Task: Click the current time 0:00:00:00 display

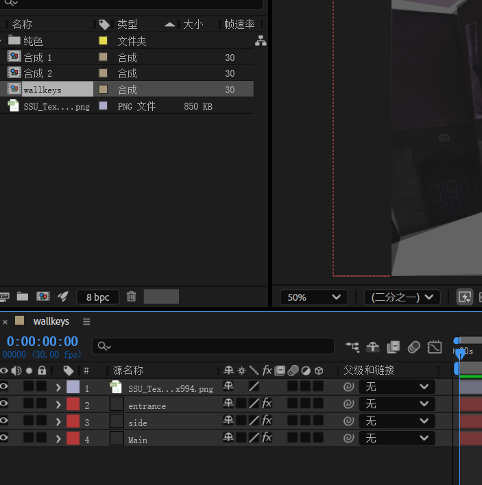Action: click(x=43, y=341)
